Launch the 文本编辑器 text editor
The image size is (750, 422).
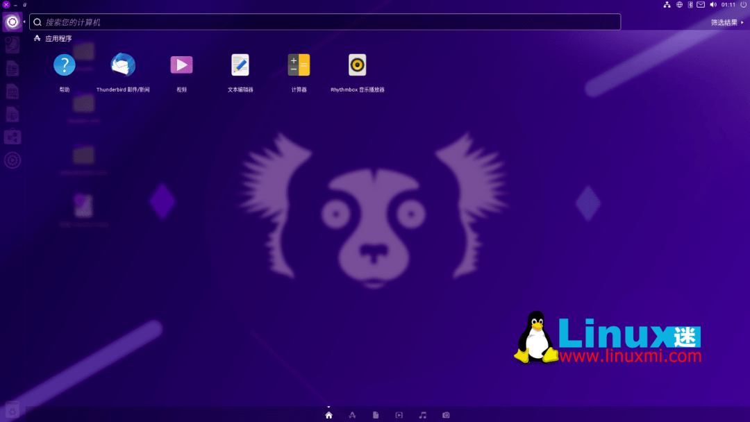(240, 66)
